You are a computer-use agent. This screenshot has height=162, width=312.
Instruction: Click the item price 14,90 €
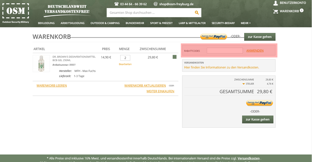coord(106,57)
